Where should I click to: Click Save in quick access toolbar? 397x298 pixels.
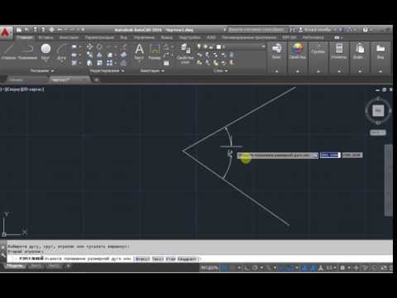(35, 30)
